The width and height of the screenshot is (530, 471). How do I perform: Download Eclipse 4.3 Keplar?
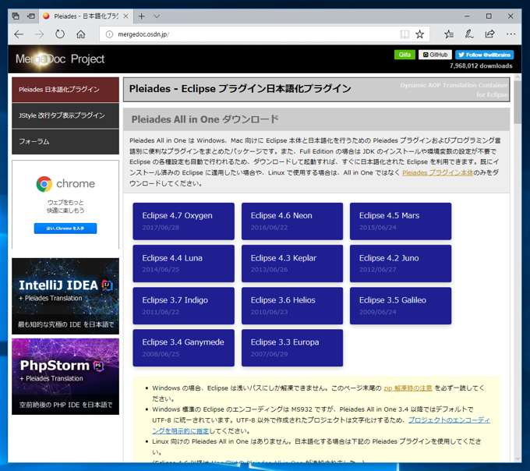pyautogui.click(x=292, y=264)
